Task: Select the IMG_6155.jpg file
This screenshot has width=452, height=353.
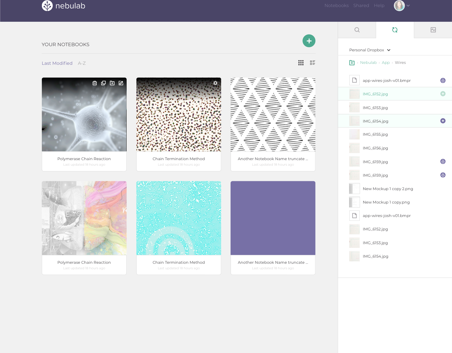Action: pos(395,134)
